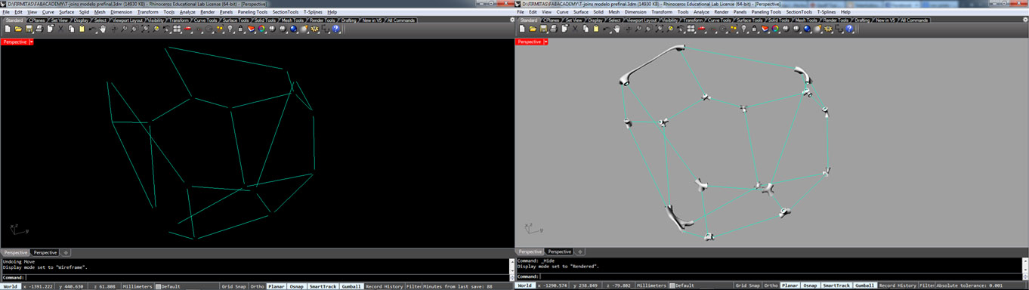The height and width of the screenshot is (290, 1029).
Task: Click padlock Lock icon in right window
Action: click(x=754, y=29)
